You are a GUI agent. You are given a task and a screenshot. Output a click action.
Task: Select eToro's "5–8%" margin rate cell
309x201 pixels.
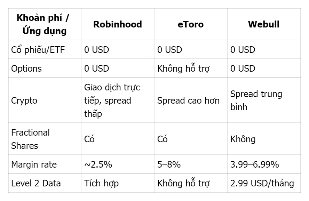pos(169,164)
